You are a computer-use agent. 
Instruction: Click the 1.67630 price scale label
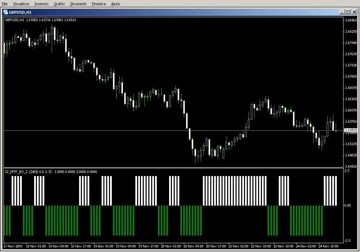[x=351, y=54]
